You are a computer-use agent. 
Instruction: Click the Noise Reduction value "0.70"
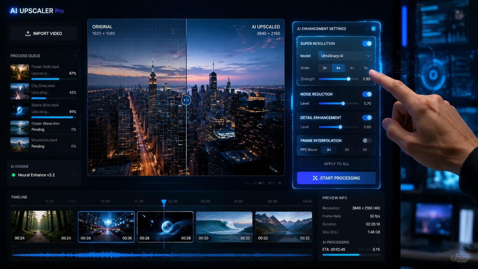pos(367,104)
